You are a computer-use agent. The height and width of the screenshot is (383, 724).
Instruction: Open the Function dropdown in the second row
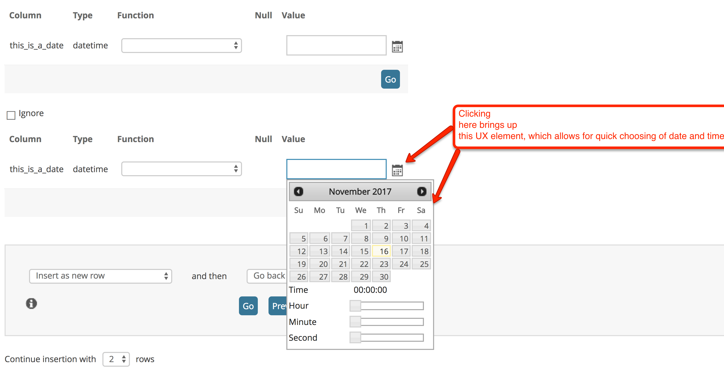coord(181,169)
